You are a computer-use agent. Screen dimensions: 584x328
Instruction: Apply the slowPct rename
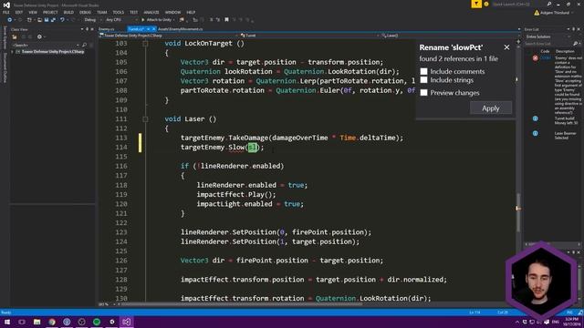coord(491,108)
